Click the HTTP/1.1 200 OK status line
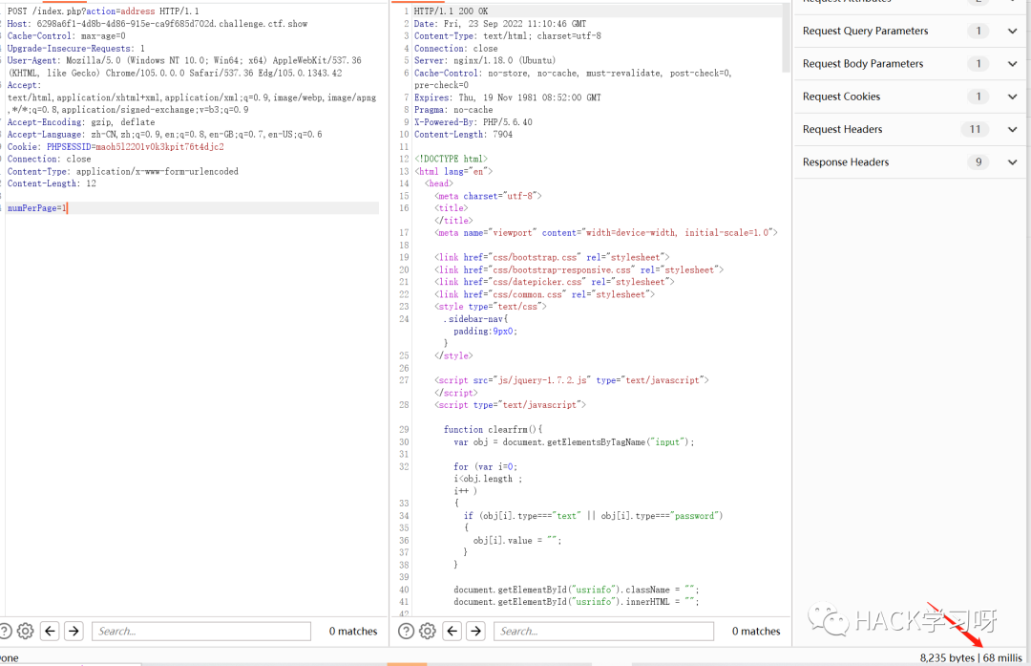The width and height of the screenshot is (1031, 666). click(x=451, y=11)
